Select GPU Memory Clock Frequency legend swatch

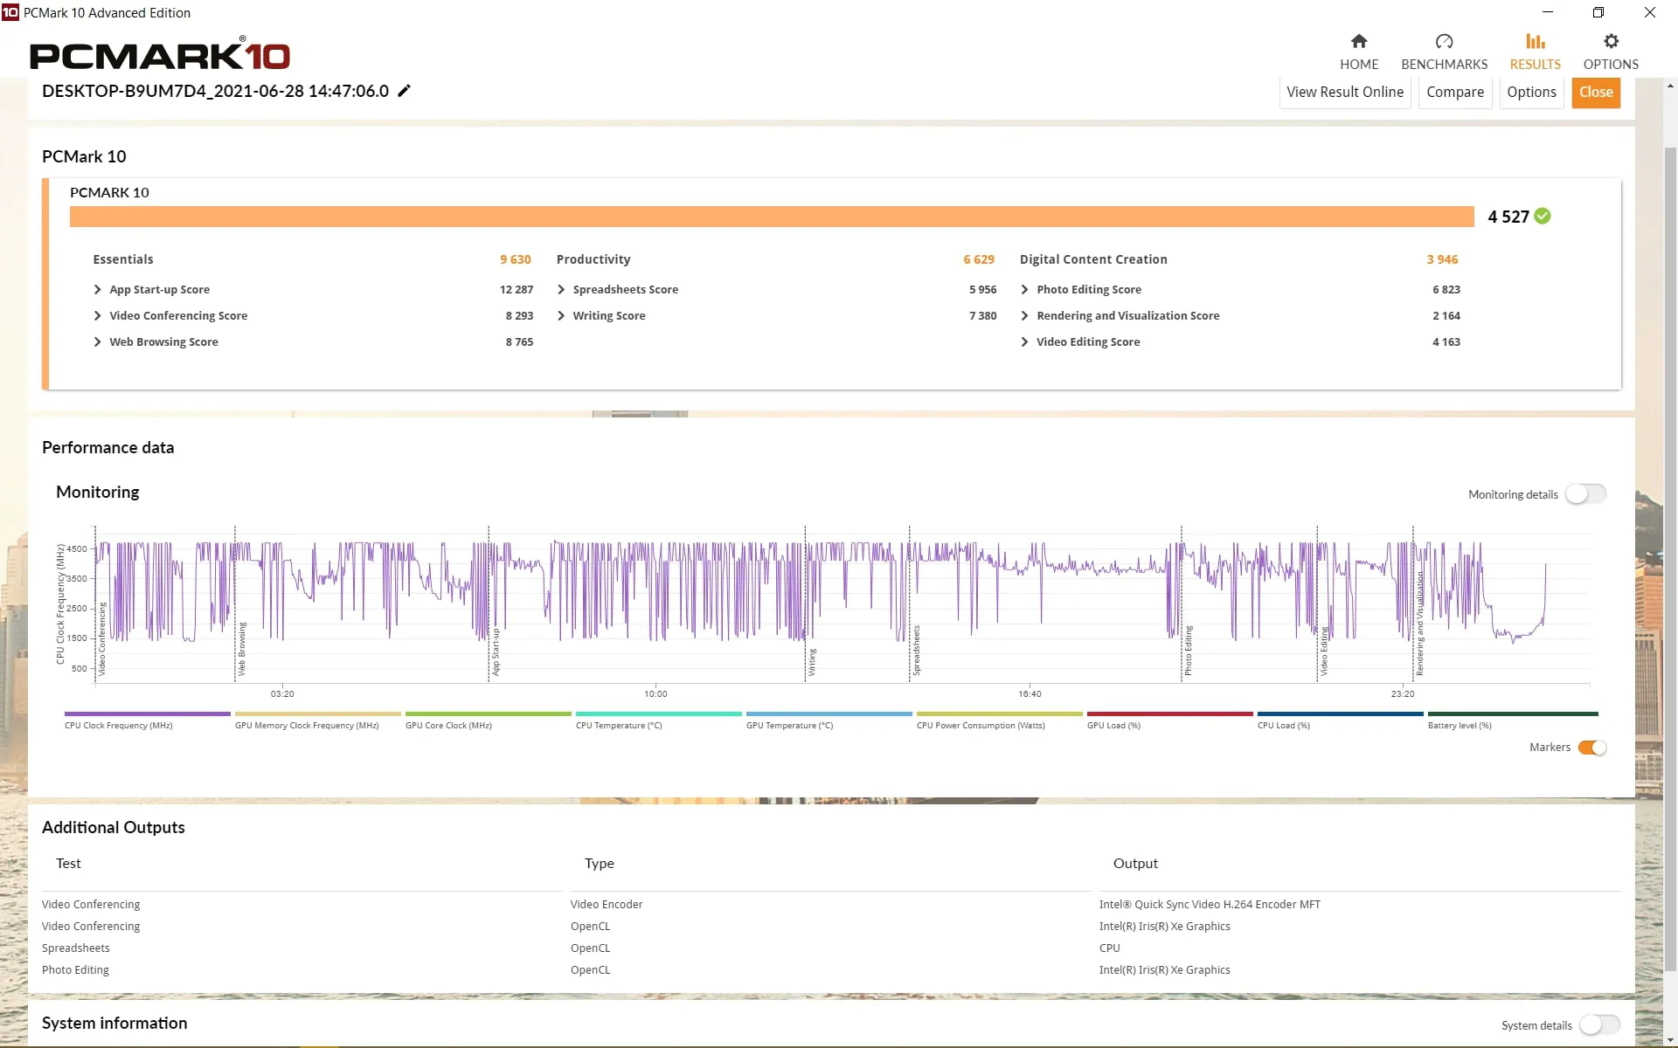tap(318, 714)
